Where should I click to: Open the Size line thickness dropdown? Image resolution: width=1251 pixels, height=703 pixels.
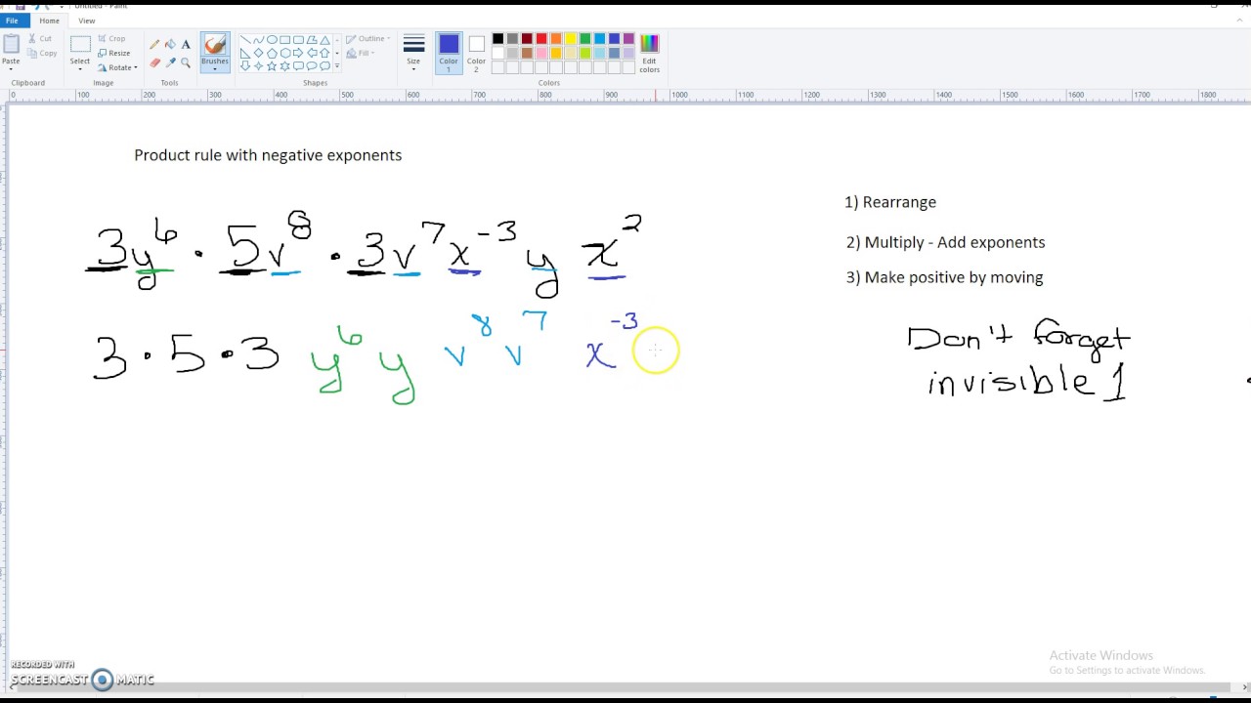tap(413, 53)
